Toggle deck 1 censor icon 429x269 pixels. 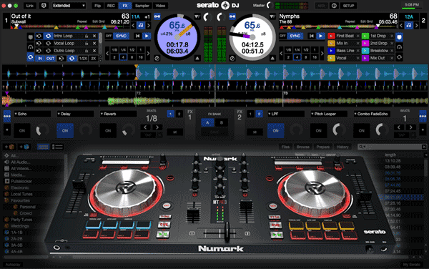click(157, 58)
